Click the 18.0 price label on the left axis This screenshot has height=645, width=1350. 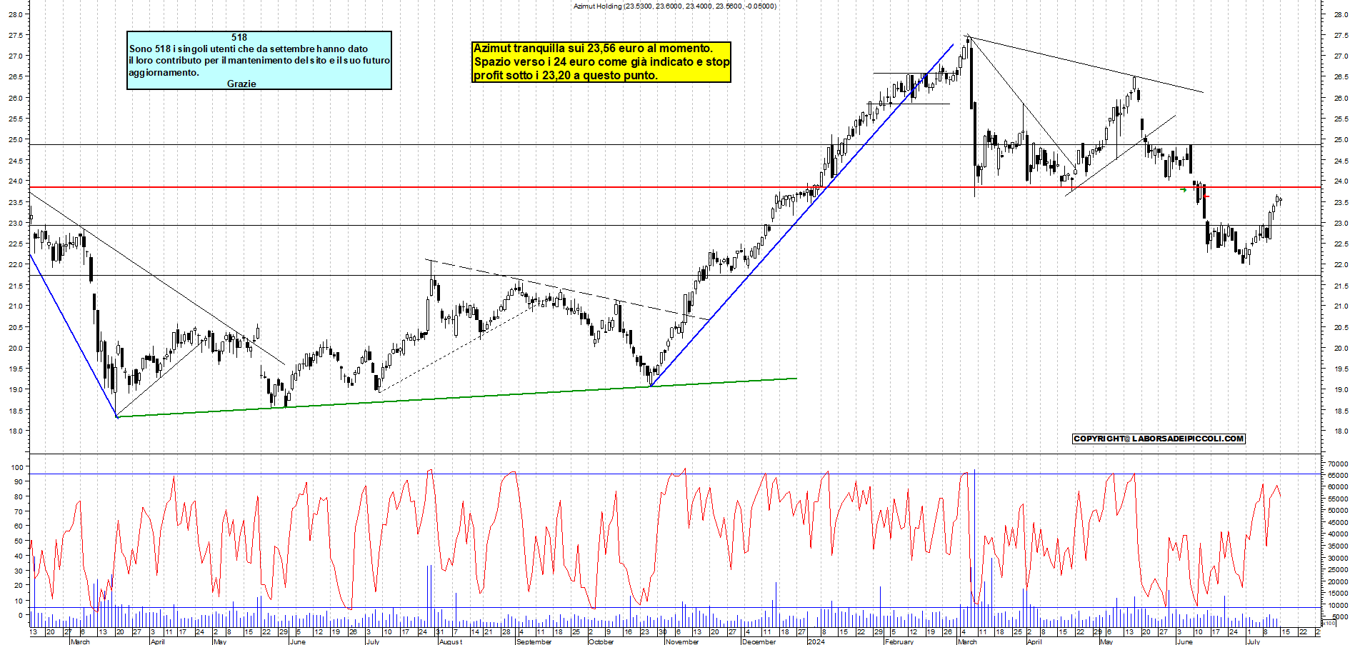tap(16, 431)
